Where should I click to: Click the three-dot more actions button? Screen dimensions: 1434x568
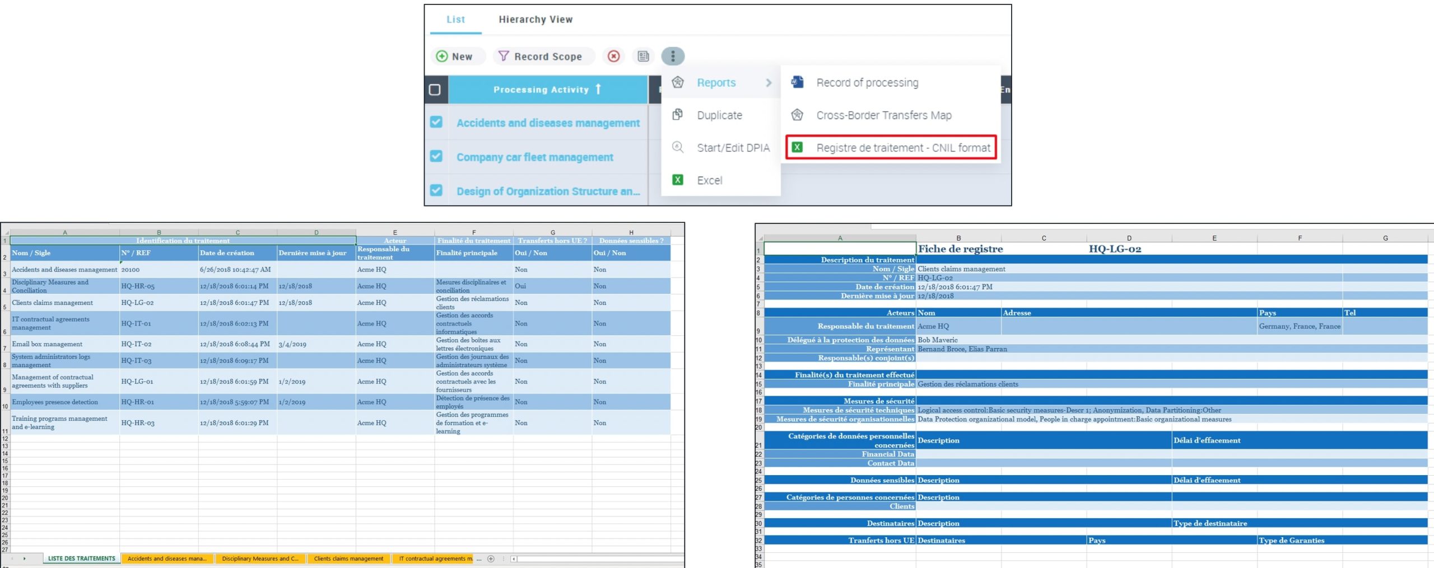673,57
